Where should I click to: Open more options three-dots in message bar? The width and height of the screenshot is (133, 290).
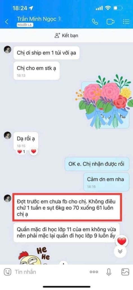click(x=94, y=272)
